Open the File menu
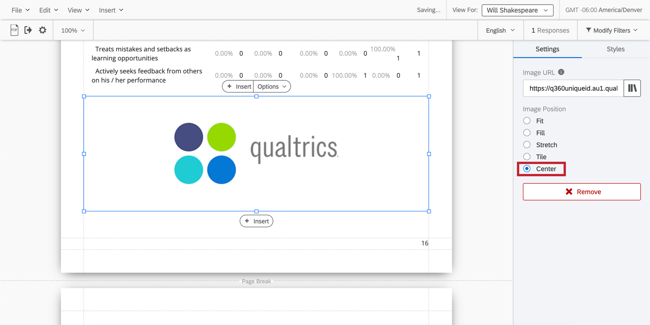The width and height of the screenshot is (650, 325). click(20, 10)
